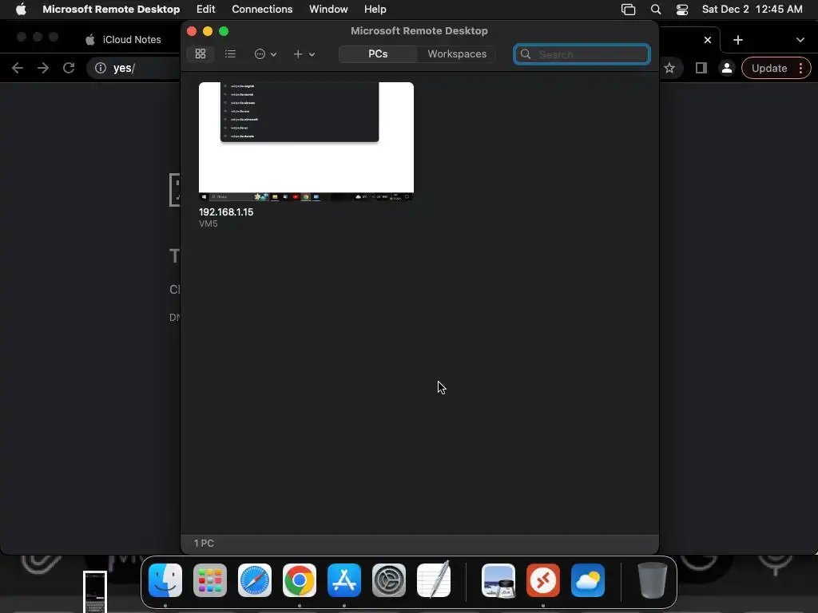Viewport: 818px width, 613px height.
Task: Click Chrome's back arrow
Action: (18, 68)
